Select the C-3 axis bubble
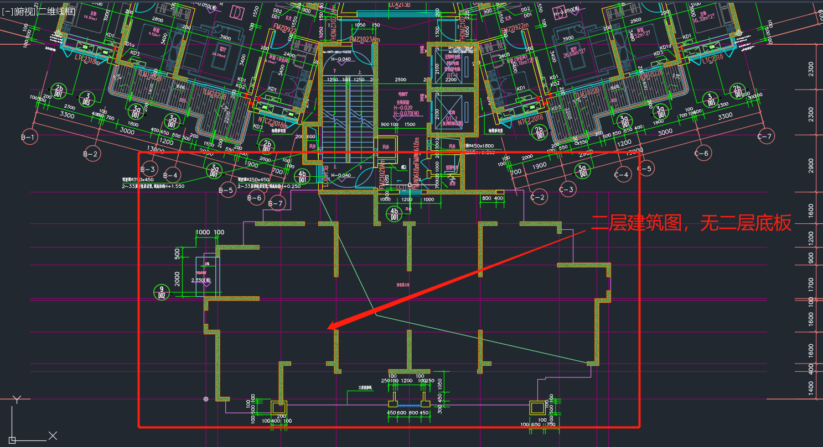The height and width of the screenshot is (447, 823). 567,190
